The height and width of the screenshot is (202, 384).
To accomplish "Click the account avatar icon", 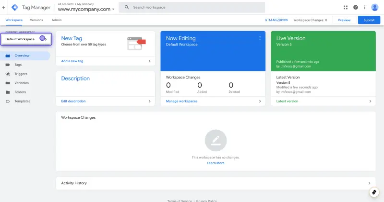I will click(375, 7).
